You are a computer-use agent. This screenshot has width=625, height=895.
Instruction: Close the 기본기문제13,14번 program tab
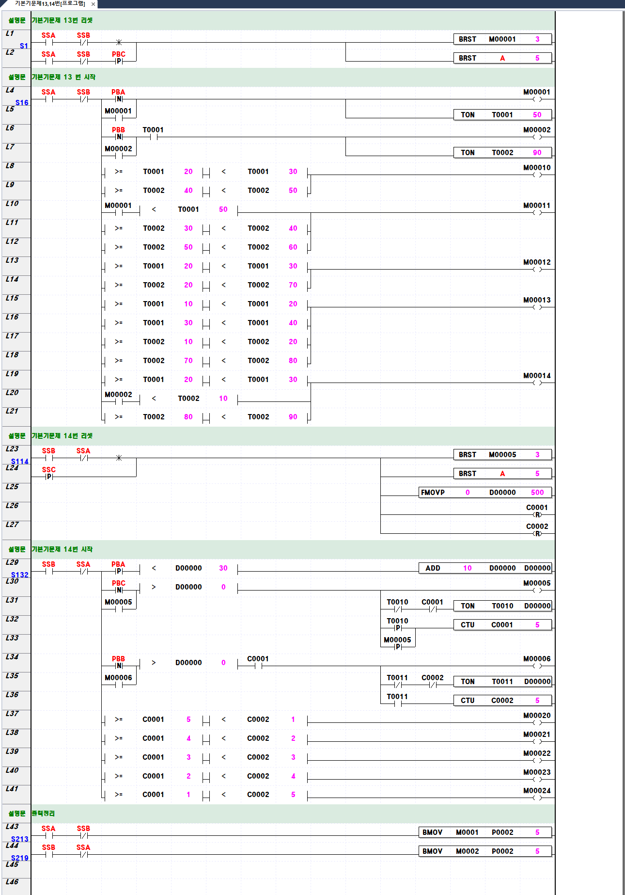click(93, 4)
